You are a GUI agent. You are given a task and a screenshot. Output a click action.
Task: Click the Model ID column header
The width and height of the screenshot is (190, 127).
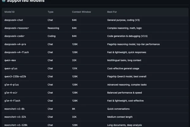(x=9, y=12)
